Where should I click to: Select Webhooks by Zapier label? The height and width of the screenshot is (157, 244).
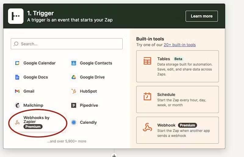pyautogui.click(x=36, y=120)
